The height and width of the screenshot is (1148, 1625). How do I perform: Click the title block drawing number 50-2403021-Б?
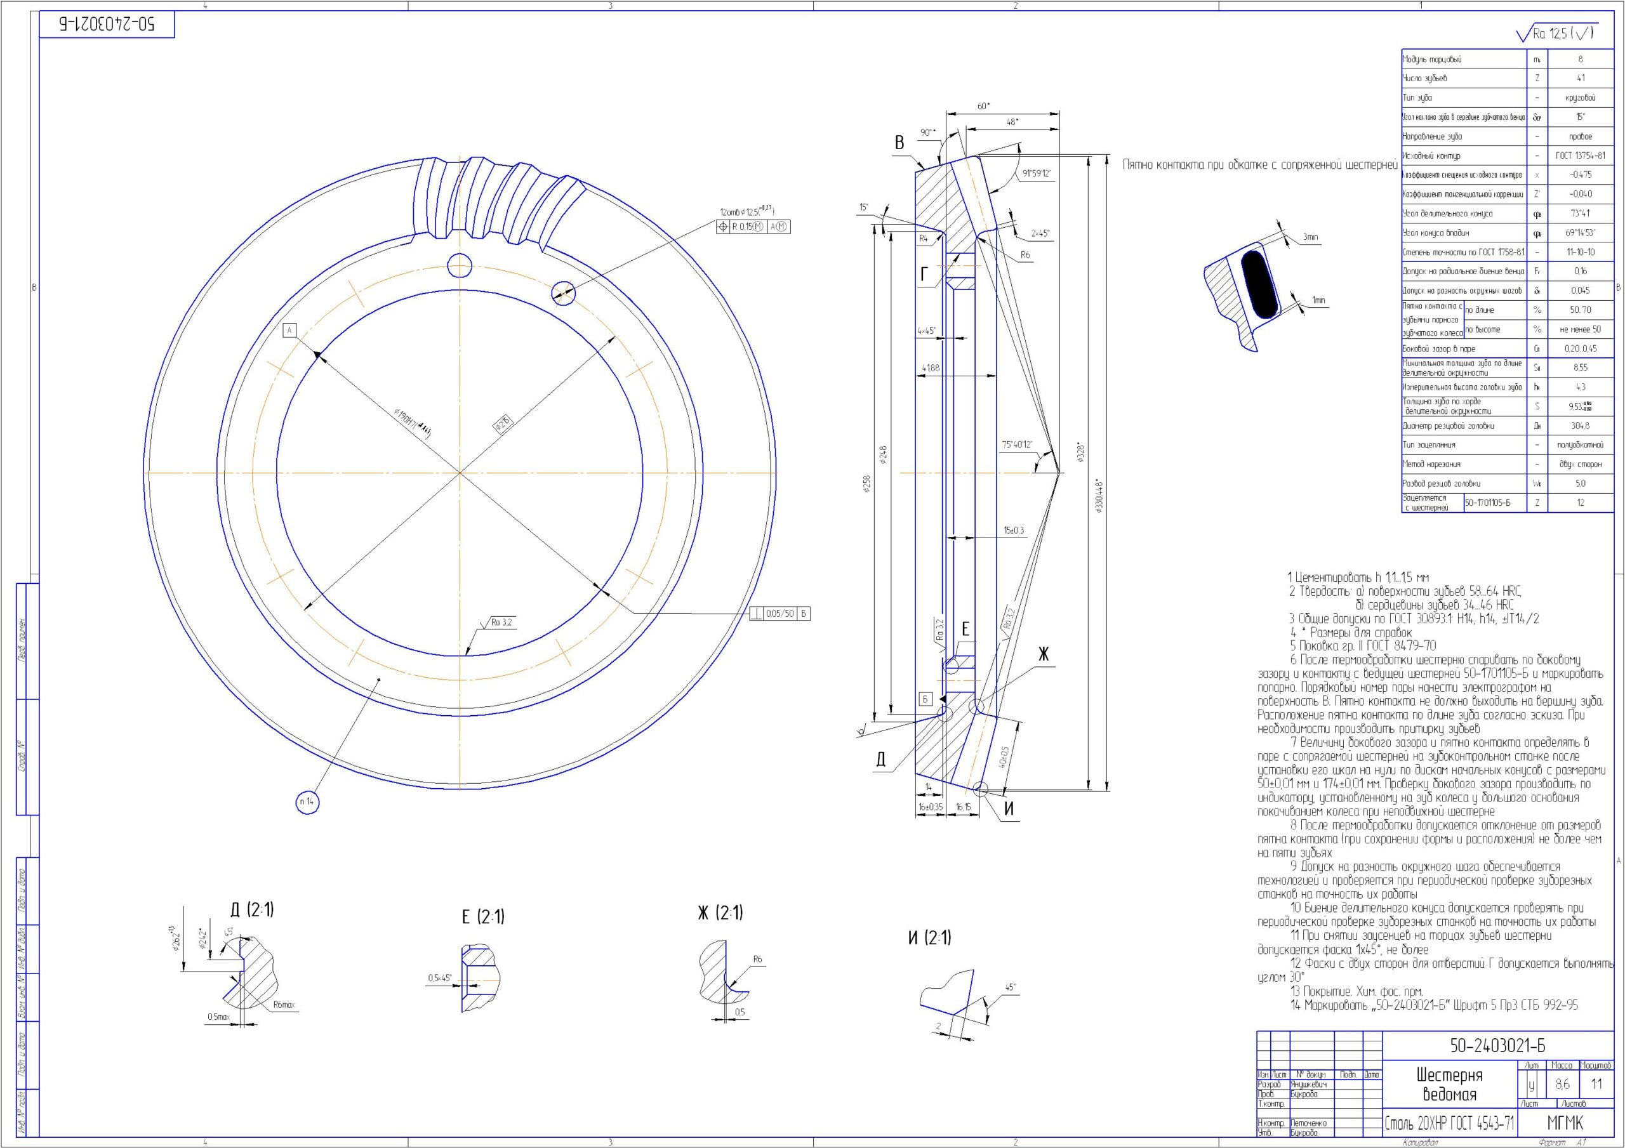click(x=1497, y=1046)
